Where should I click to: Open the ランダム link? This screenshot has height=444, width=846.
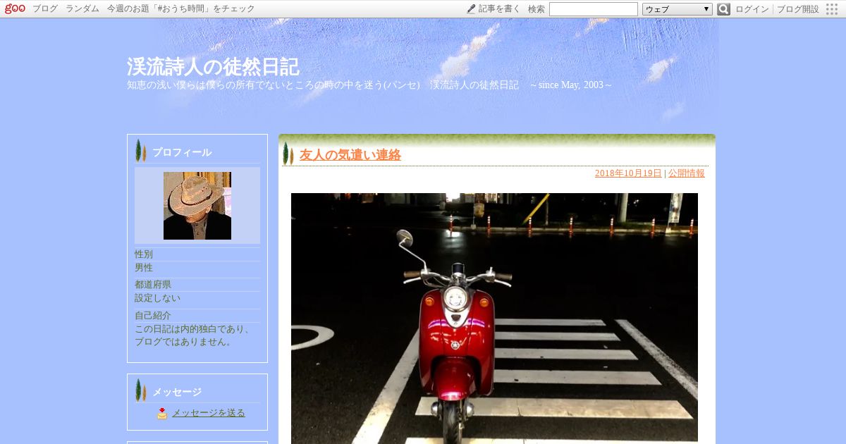point(82,9)
